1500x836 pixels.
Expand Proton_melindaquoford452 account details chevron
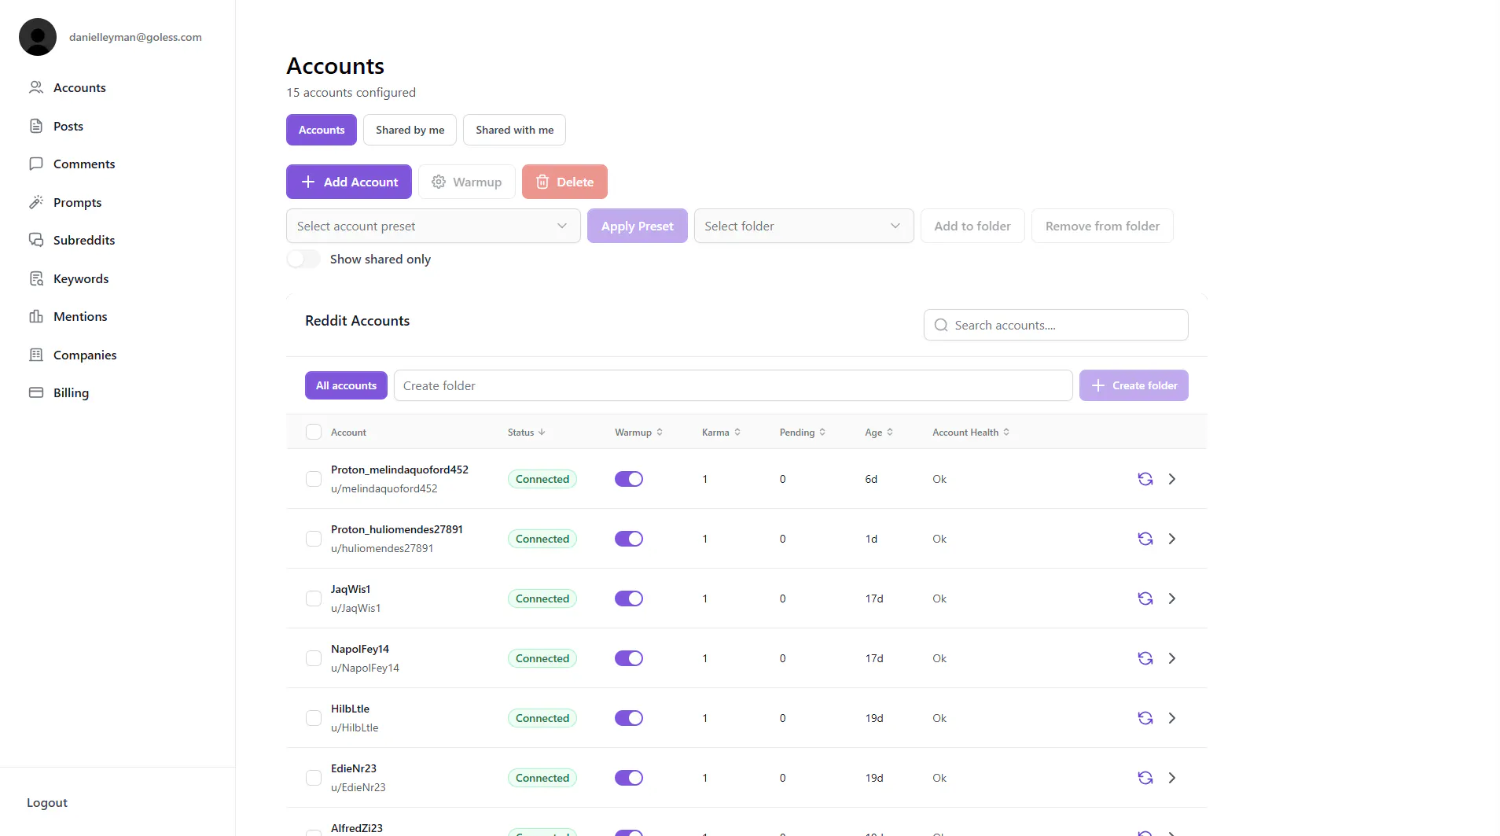click(x=1172, y=479)
